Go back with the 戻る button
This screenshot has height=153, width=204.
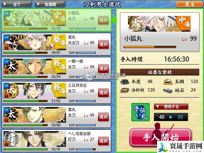click(x=189, y=4)
